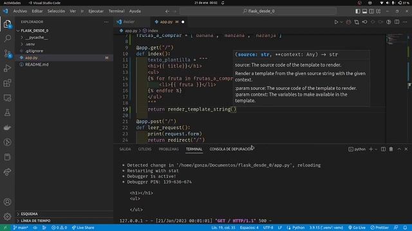Open the Editar menu
Image resolution: width=412 pixels, height=231 pixels.
coord(37,12)
